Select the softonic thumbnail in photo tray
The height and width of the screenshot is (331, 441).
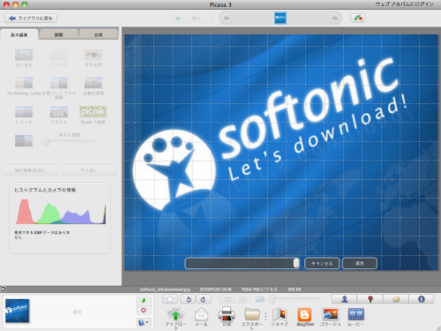point(18,310)
